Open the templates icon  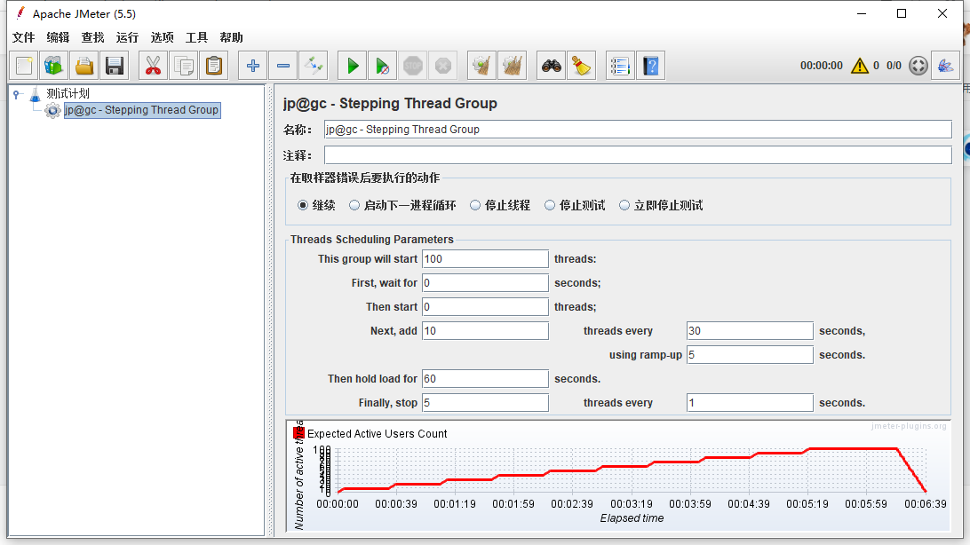coord(54,66)
